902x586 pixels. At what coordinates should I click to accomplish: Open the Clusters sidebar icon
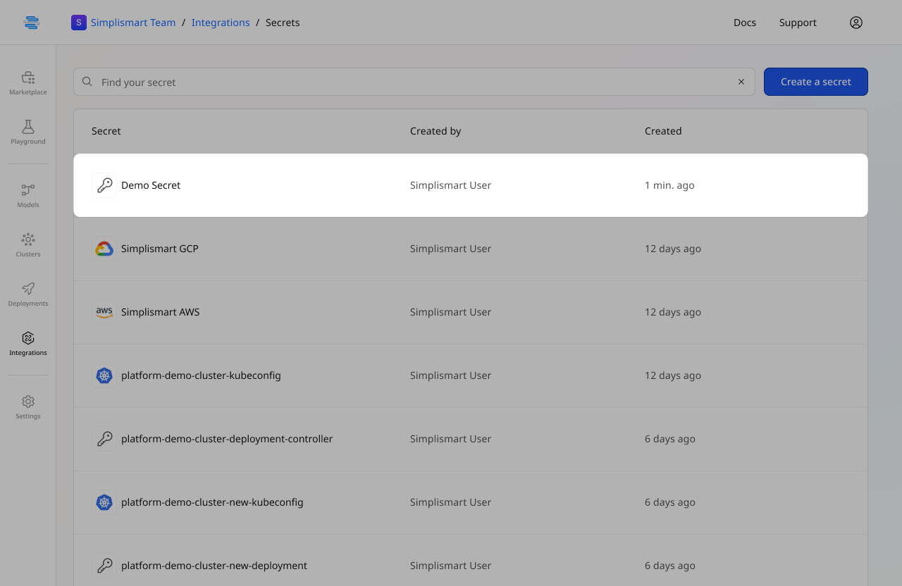click(28, 239)
